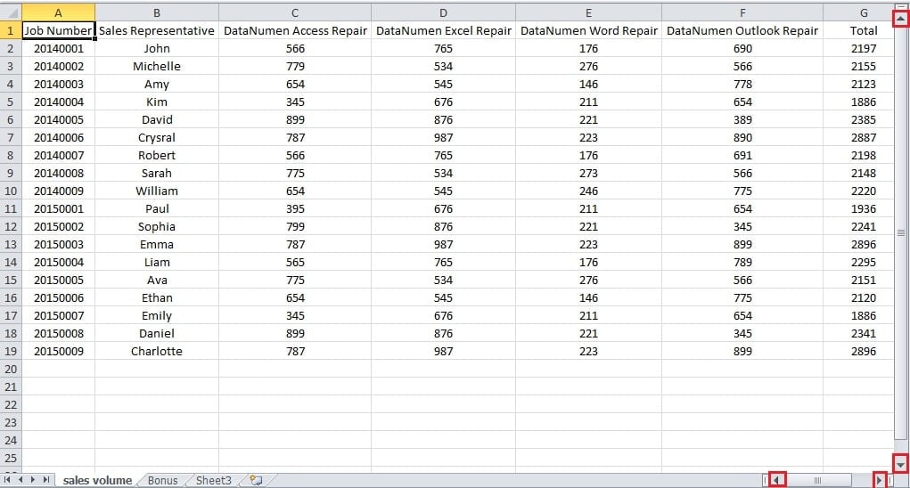Click Robert's Outlook Repair value 691

pyautogui.click(x=742, y=155)
